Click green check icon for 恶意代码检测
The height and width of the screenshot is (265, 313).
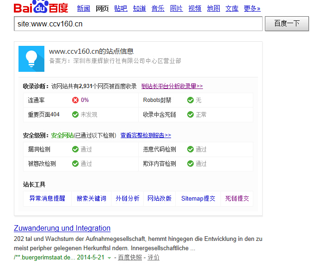click(190, 149)
